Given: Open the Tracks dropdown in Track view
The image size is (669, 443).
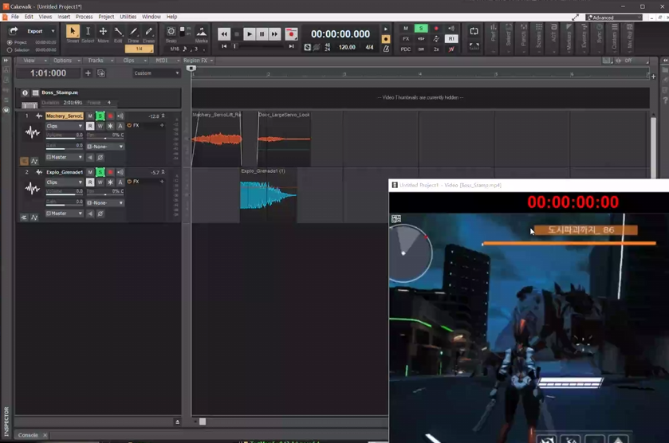Looking at the screenshot, I should (100, 61).
